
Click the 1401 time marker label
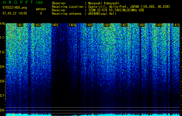[20, 25]
